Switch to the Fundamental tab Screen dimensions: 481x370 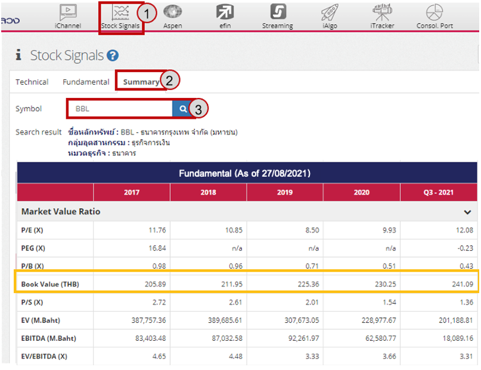coord(86,82)
